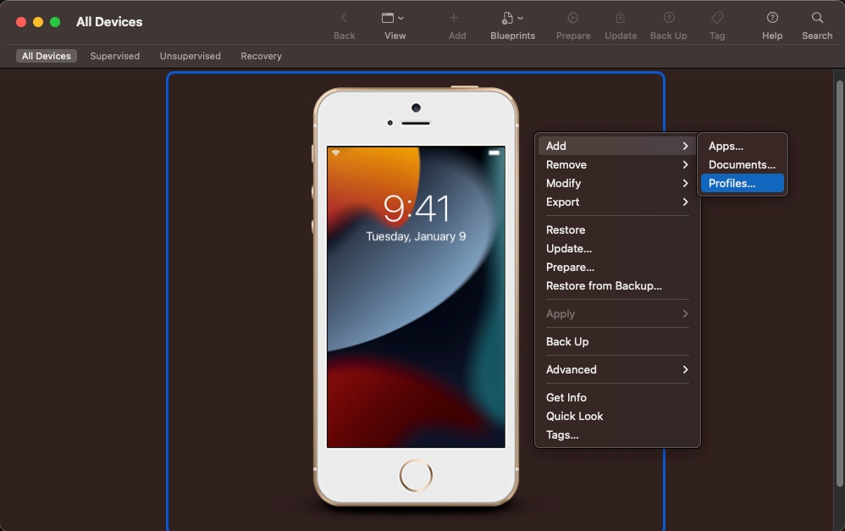Open the Modify submenu in context menu

[x=617, y=183]
